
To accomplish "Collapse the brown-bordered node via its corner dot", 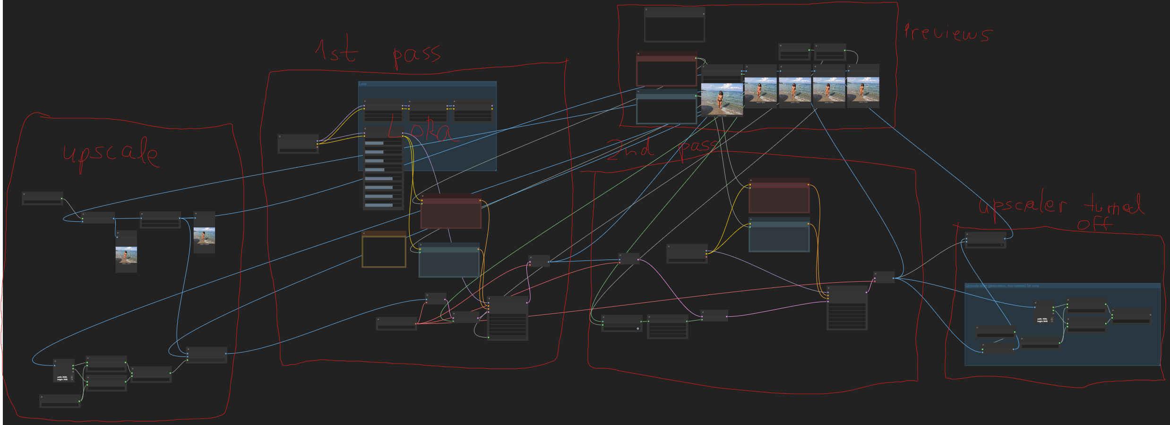I will coord(364,234).
